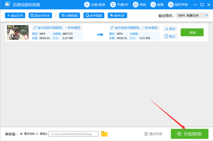Screen dimensions: 213x141
Task: Open 开通VIP cart icon
Action: pos(113,5)
